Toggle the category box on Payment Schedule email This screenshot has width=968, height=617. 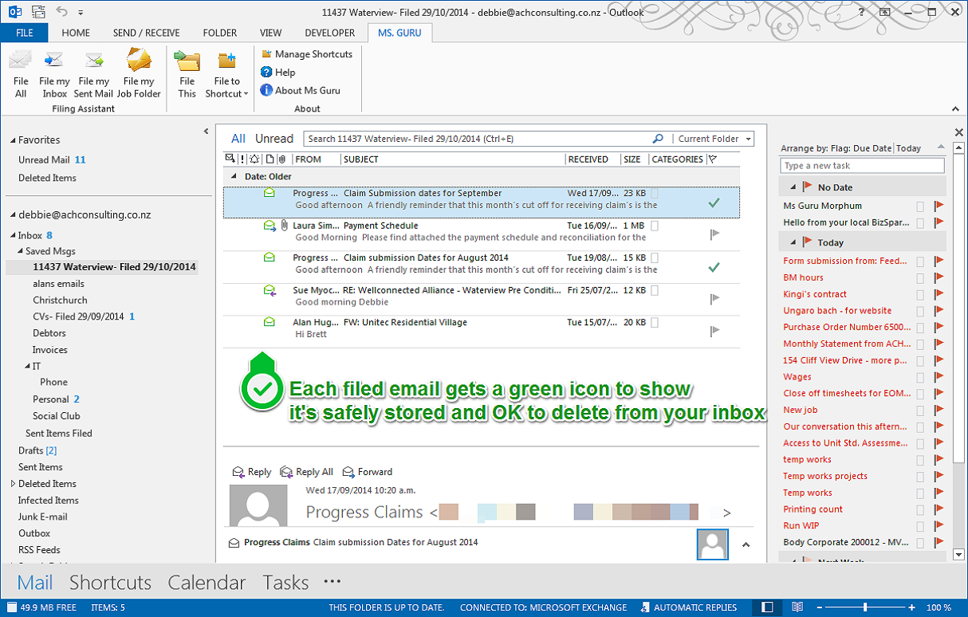tap(655, 226)
